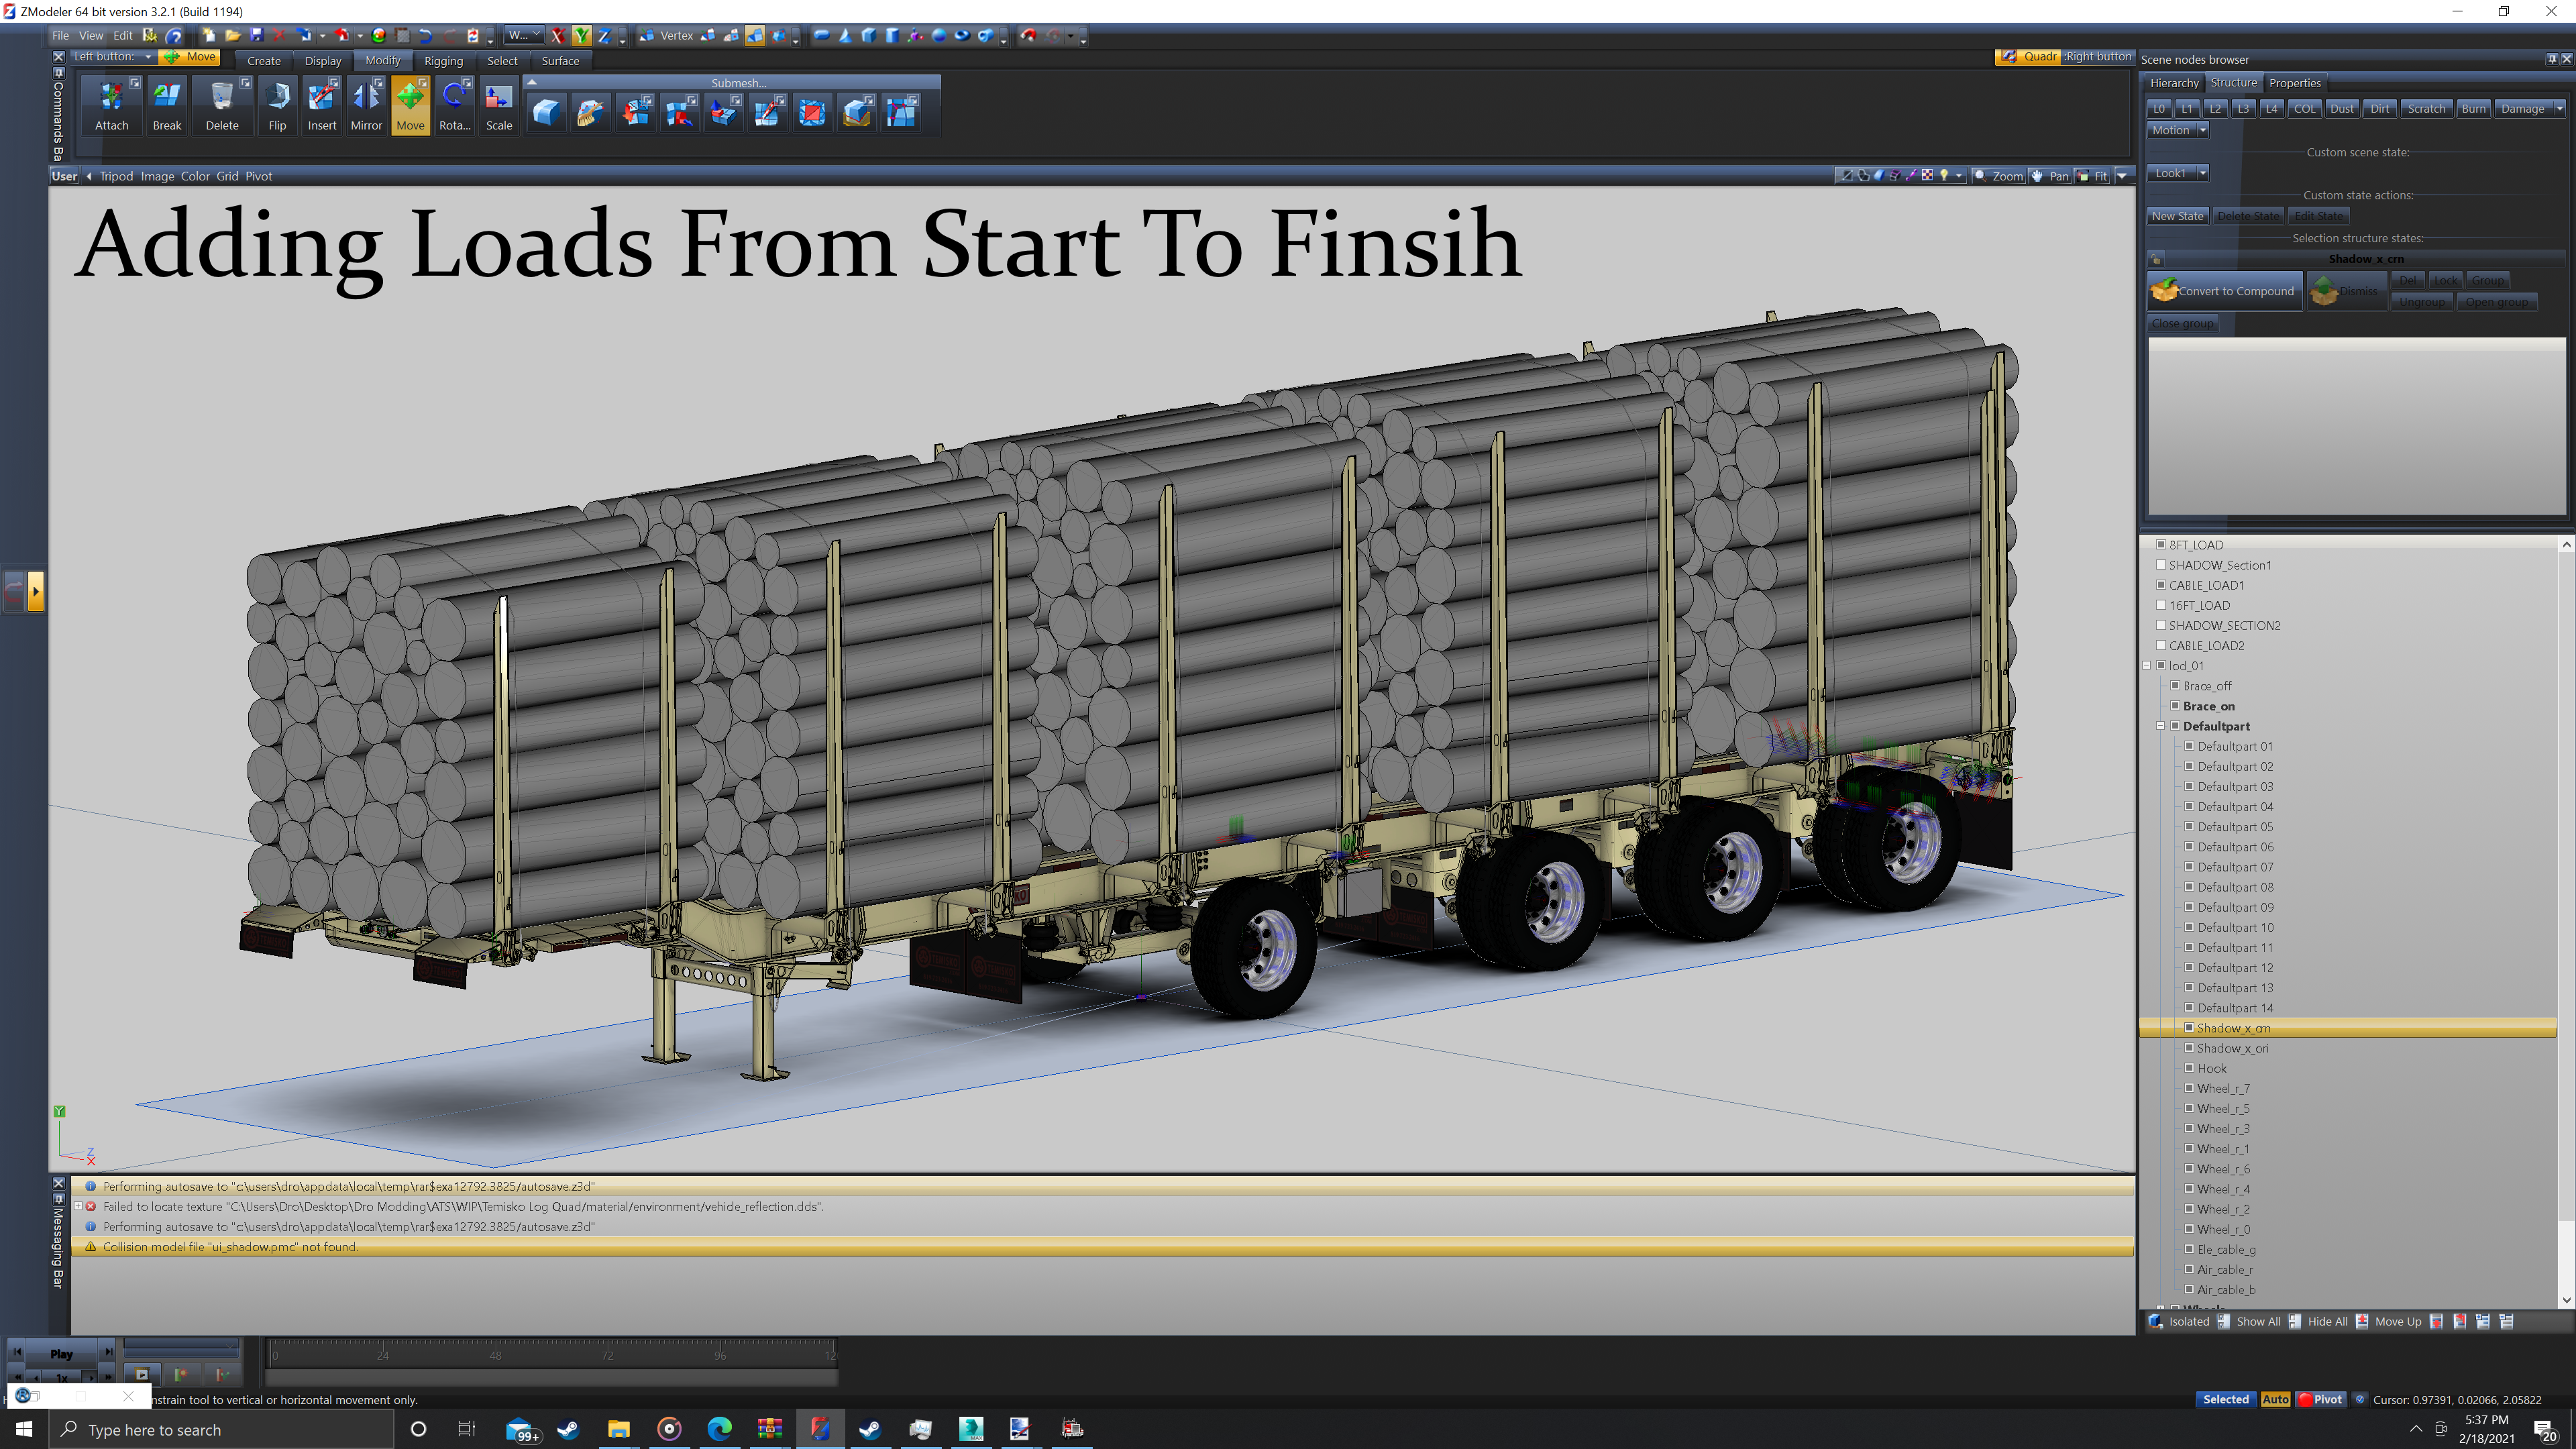This screenshot has width=2576, height=1449.
Task: Toggle visibility checkbox for Brace_off
Action: click(x=2175, y=685)
